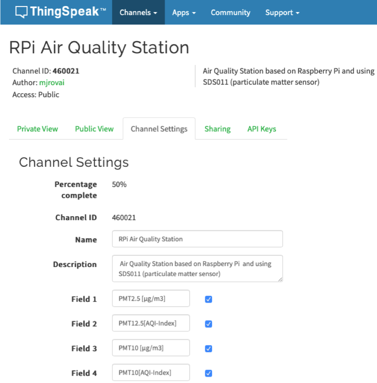The image size is (377, 383).
Task: Disable the Field 3 checkbox
Action: 208,348
